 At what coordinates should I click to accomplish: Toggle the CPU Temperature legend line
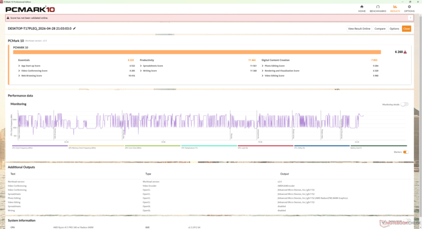pos(209,147)
